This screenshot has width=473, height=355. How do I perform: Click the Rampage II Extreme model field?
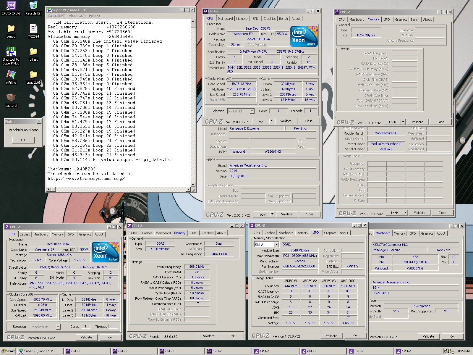(x=256, y=128)
